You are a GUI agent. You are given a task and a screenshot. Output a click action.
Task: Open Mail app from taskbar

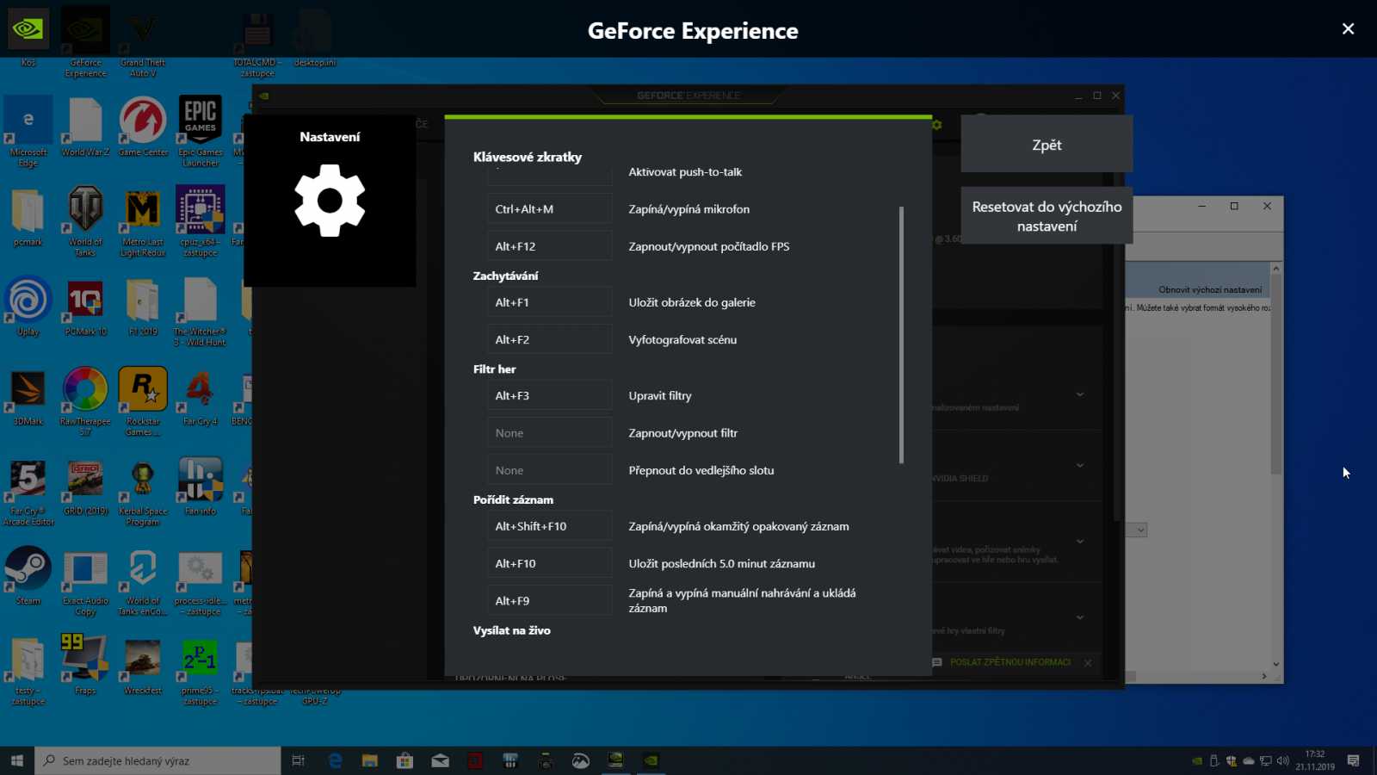pyautogui.click(x=440, y=760)
